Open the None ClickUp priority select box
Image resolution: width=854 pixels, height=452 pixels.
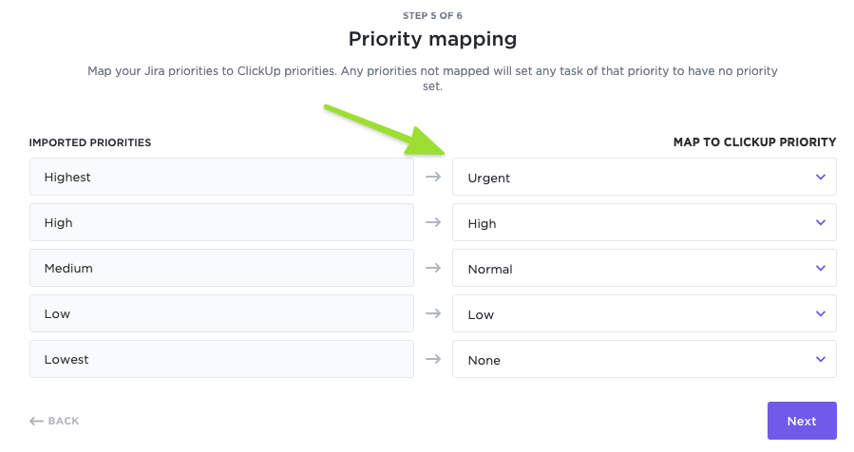[627, 359]
